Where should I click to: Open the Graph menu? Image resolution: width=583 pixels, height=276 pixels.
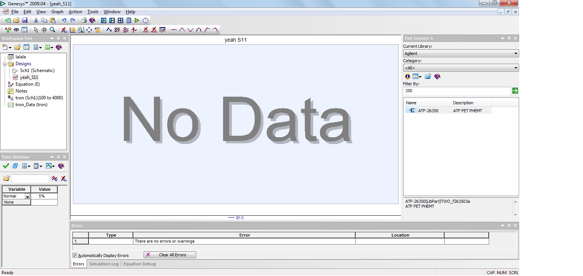(57, 12)
